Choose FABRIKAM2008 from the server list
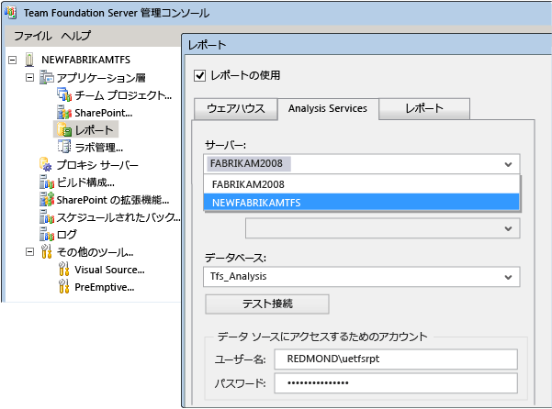Viewport: 552px width, 409px height. click(362, 184)
